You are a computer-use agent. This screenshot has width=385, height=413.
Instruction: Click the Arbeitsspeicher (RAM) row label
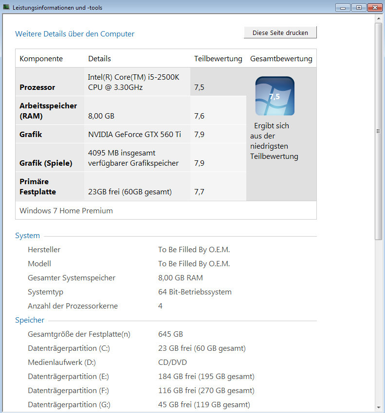[x=48, y=111]
